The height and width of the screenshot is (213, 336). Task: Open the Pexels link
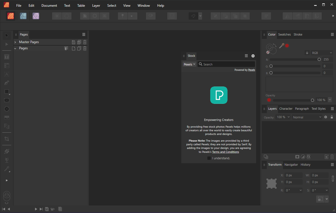(x=252, y=70)
